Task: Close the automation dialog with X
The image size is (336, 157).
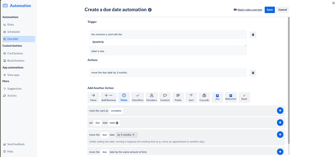Action: (333, 3)
